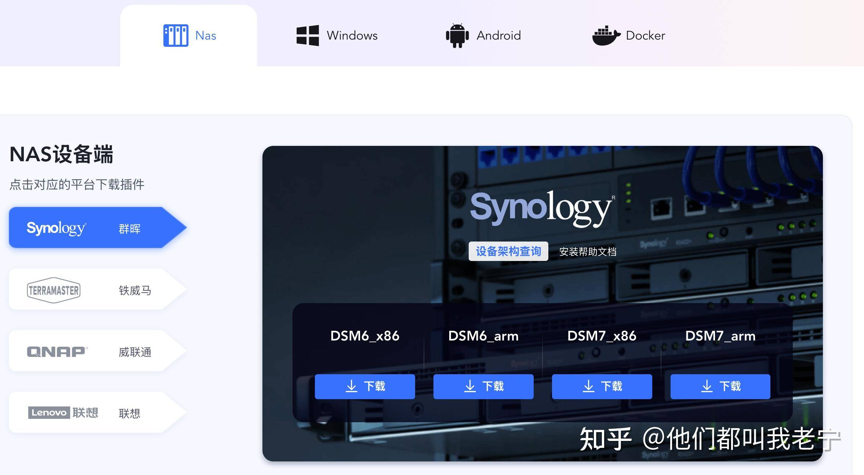This screenshot has width=864, height=475.
Task: Click the 群晖 label text
Action: (x=130, y=229)
